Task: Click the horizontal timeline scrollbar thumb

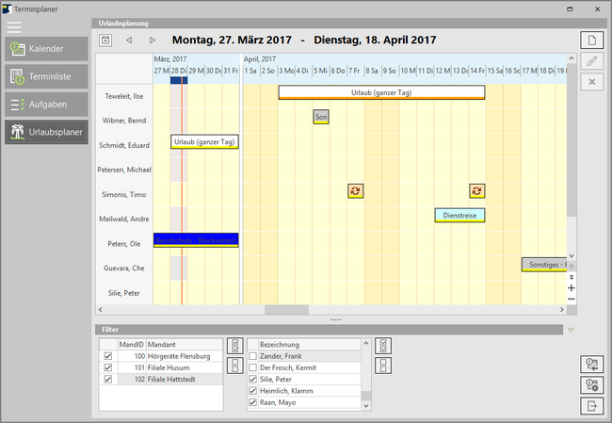Action: click(x=285, y=309)
